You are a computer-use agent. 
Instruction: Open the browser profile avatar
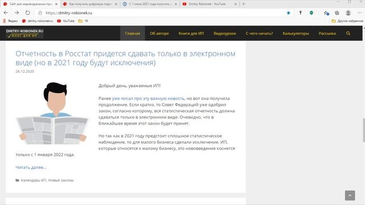348,13
